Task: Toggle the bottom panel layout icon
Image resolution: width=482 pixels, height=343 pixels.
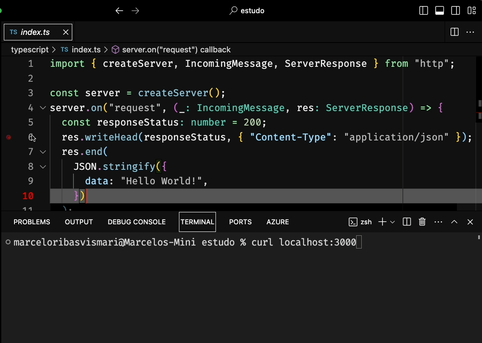Action: click(x=439, y=11)
